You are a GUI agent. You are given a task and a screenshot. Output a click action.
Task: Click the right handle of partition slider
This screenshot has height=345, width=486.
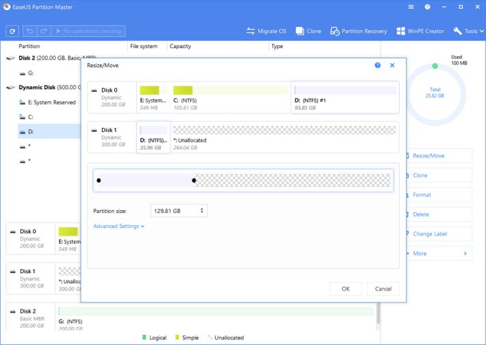point(194,181)
